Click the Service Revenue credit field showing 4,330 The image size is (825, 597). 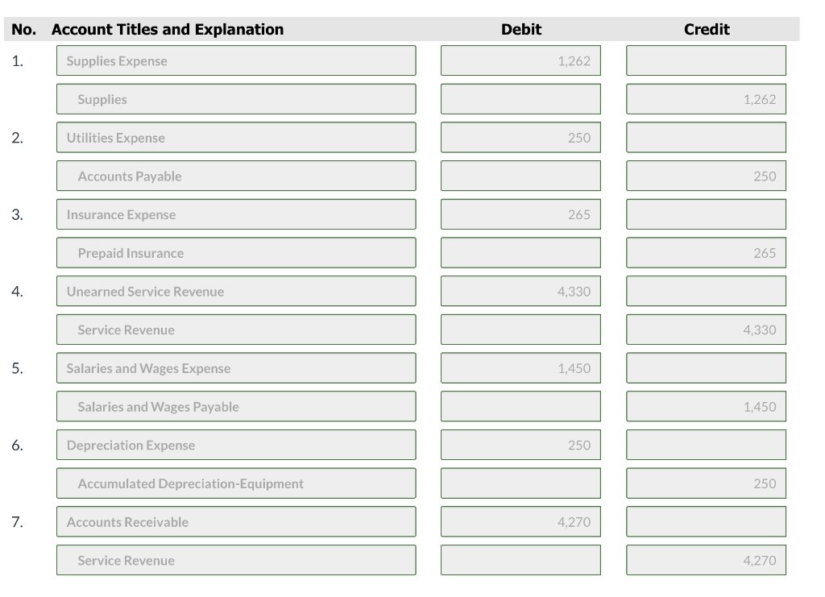[x=706, y=330]
